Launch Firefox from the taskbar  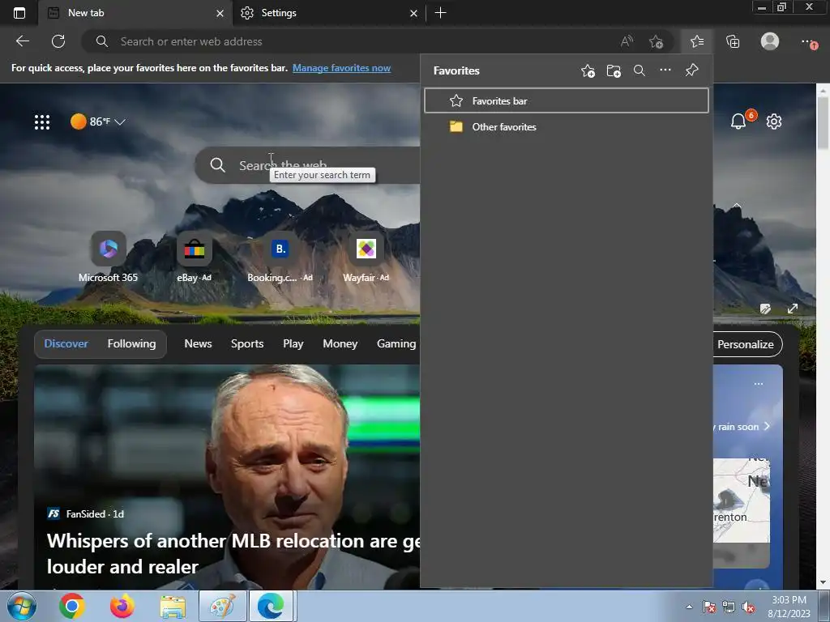pyautogui.click(x=122, y=606)
